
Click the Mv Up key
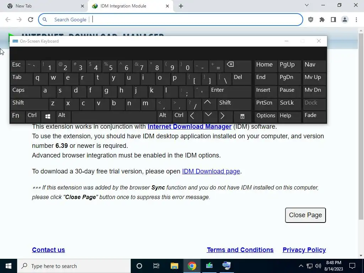point(314,79)
